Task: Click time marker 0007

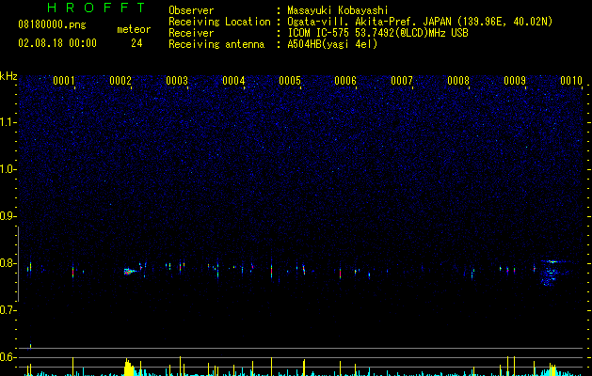Action: pyautogui.click(x=402, y=81)
